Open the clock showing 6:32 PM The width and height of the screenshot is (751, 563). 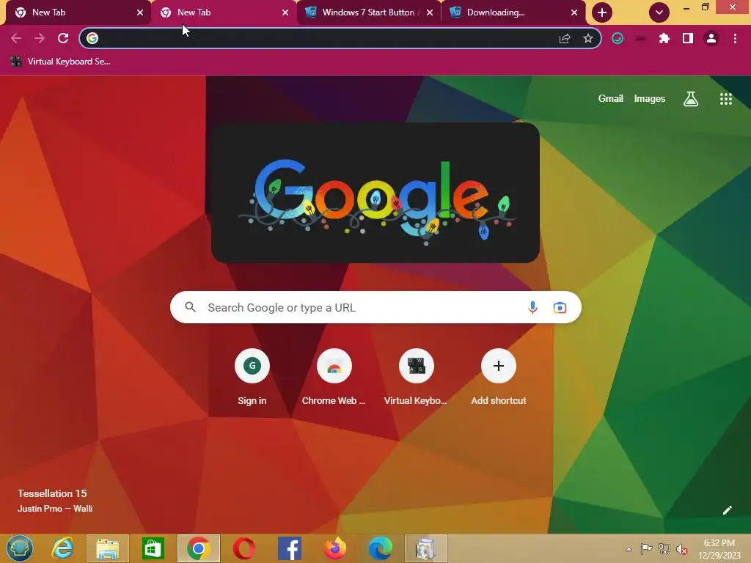(719, 548)
